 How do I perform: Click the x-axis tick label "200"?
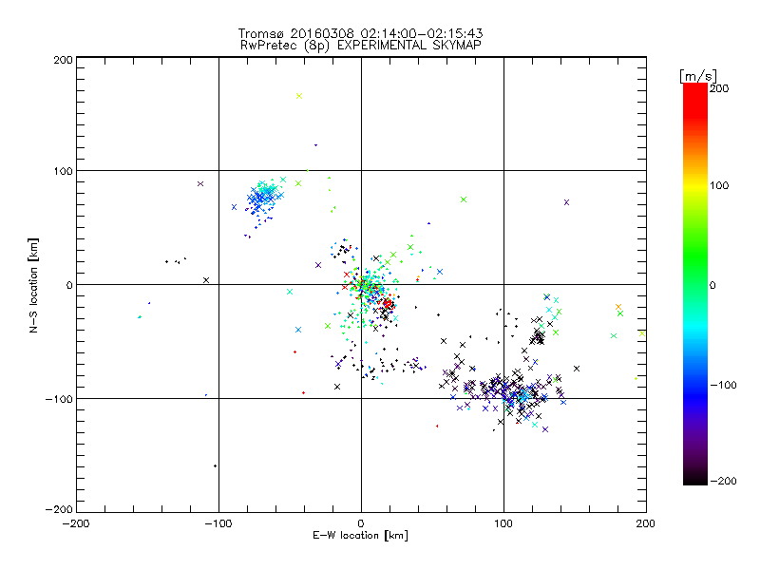tap(646, 523)
